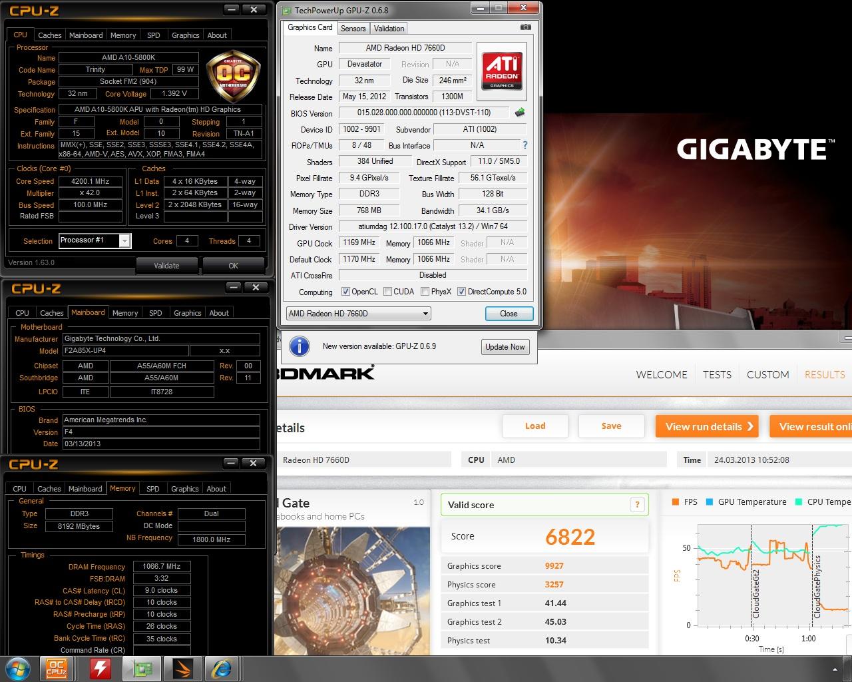Viewport: 852px width, 682px height.
Task: Click the GPU Clock value 1169 MHz
Action: click(359, 242)
